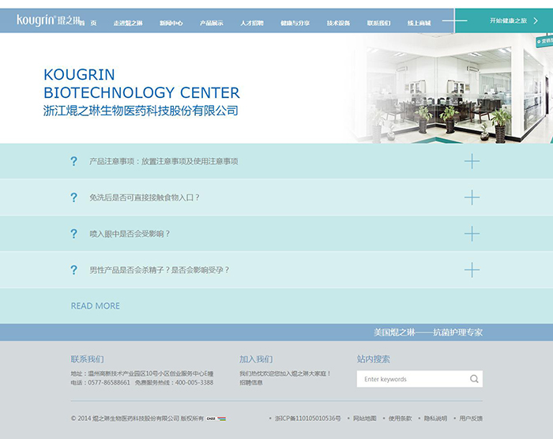This screenshot has width=553, height=439.
Task: Open the 使用条款 footer link
Action: tap(400, 418)
